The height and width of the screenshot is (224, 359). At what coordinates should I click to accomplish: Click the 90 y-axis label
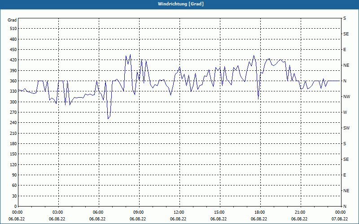click(x=14, y=175)
